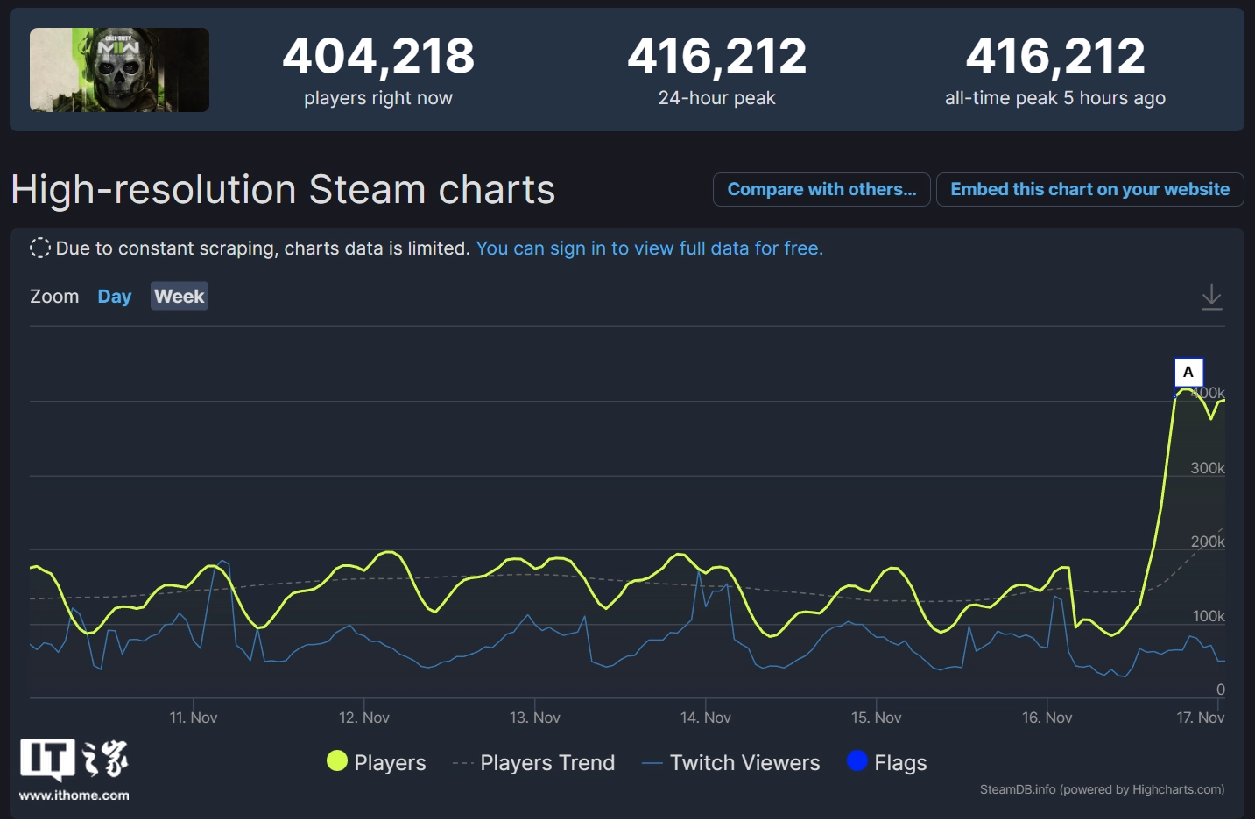Open the sign in to view full data link
The height and width of the screenshot is (819, 1255).
coord(649,248)
